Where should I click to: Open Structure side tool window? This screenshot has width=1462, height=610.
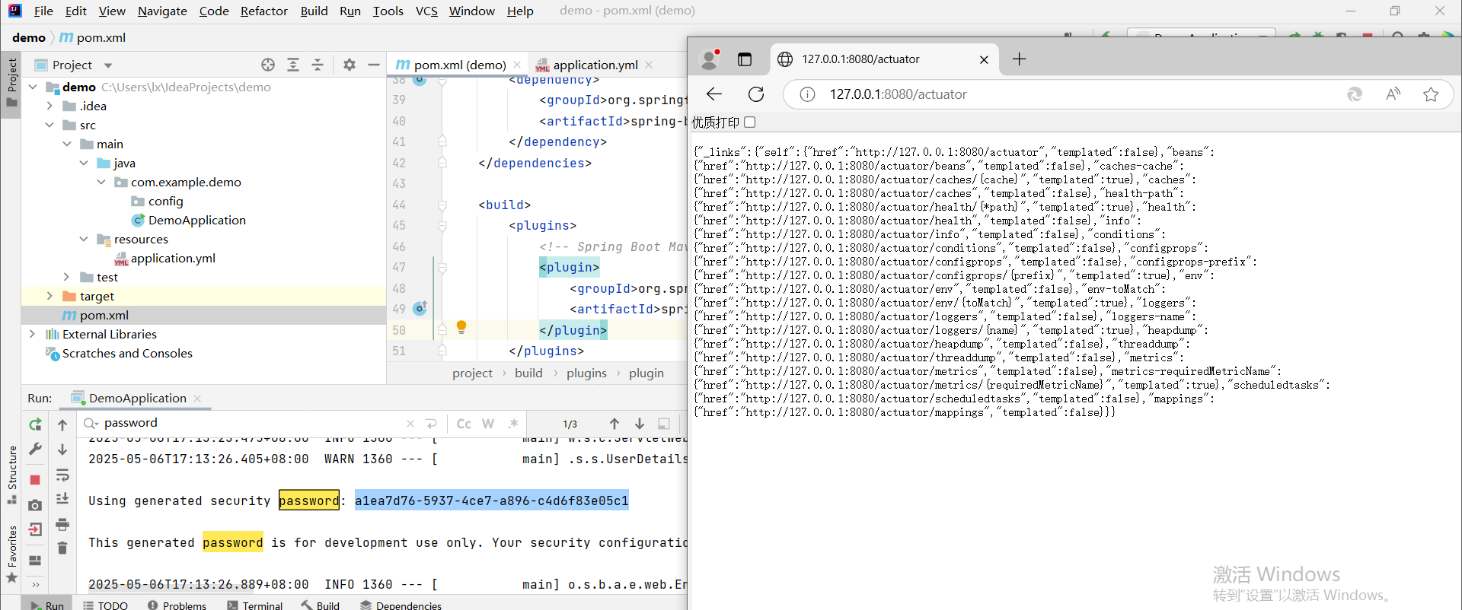(12, 475)
